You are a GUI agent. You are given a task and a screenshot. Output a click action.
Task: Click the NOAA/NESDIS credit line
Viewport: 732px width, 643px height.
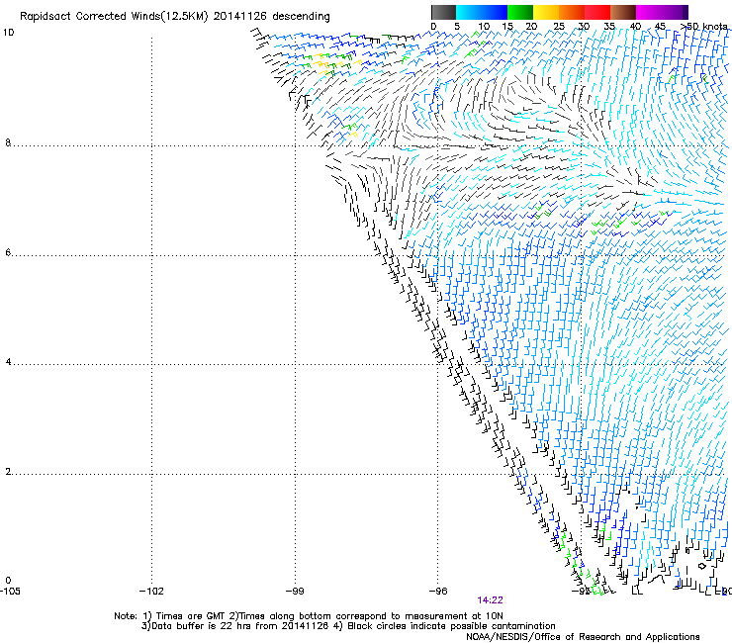[x=583, y=637]
